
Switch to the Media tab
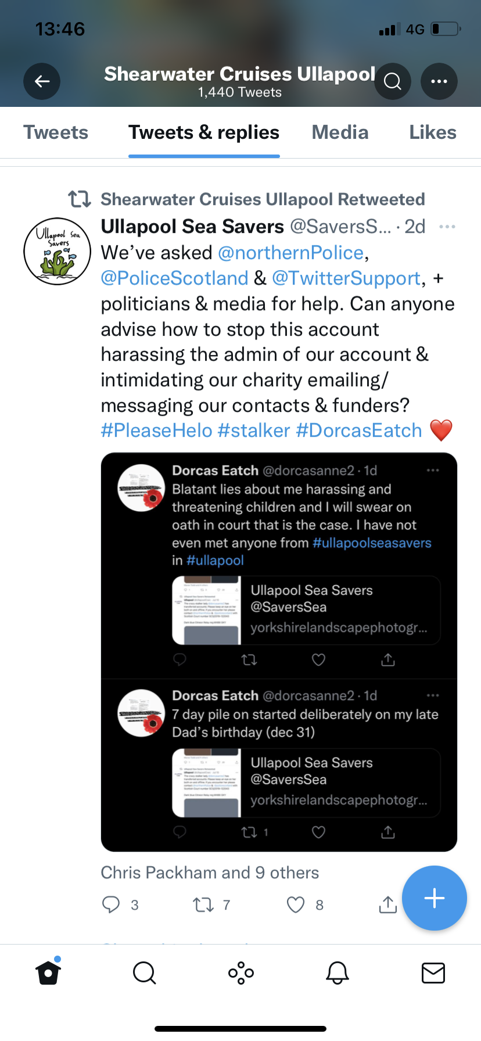coord(340,132)
